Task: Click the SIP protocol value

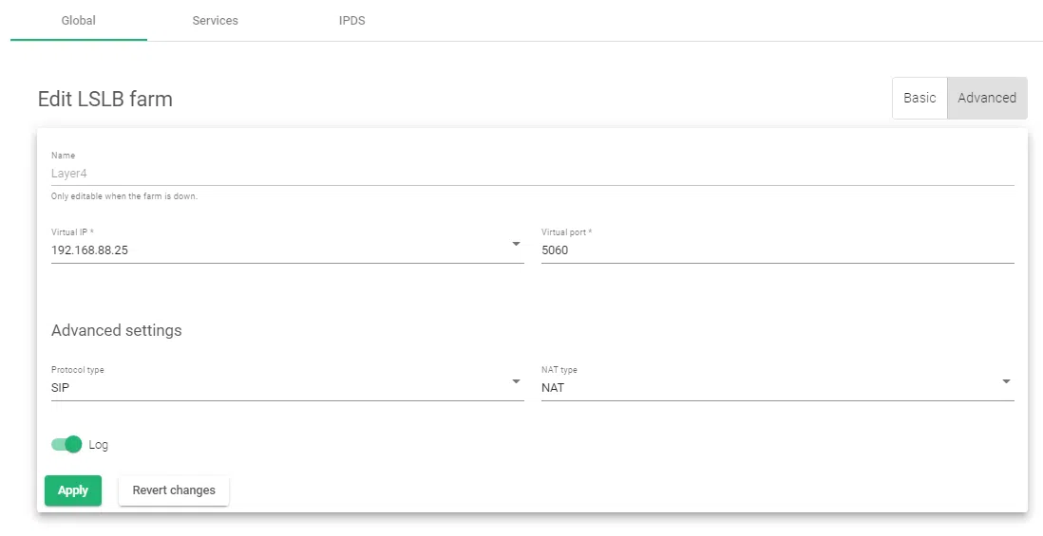Action: click(61, 388)
